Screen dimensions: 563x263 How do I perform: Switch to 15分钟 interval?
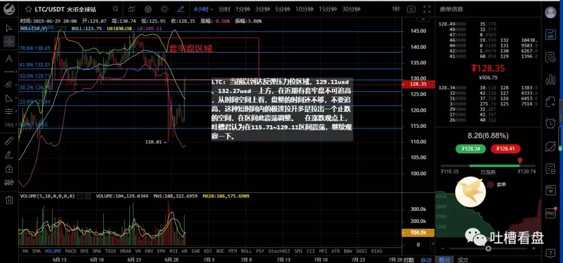[328, 9]
